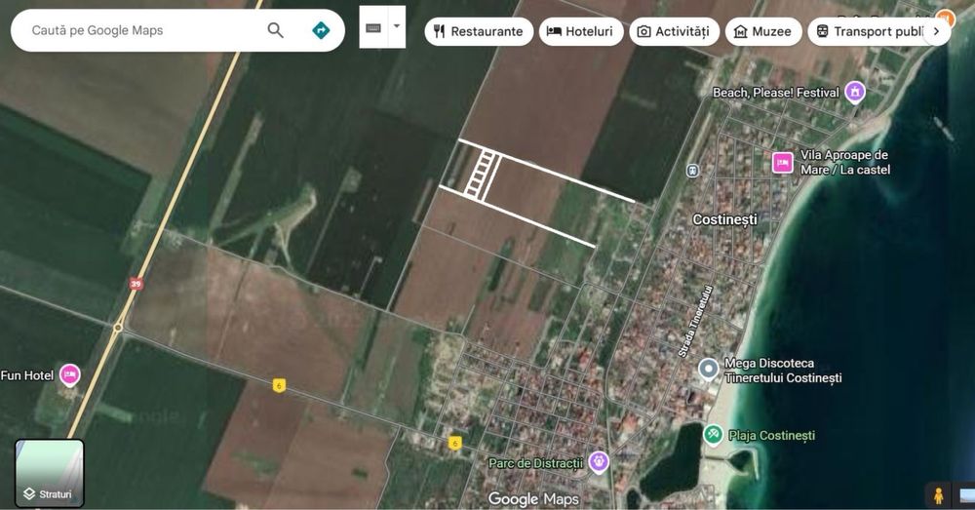Click the 'Fun Hotel' label text
Image resolution: width=975 pixels, height=510 pixels.
coord(26,375)
